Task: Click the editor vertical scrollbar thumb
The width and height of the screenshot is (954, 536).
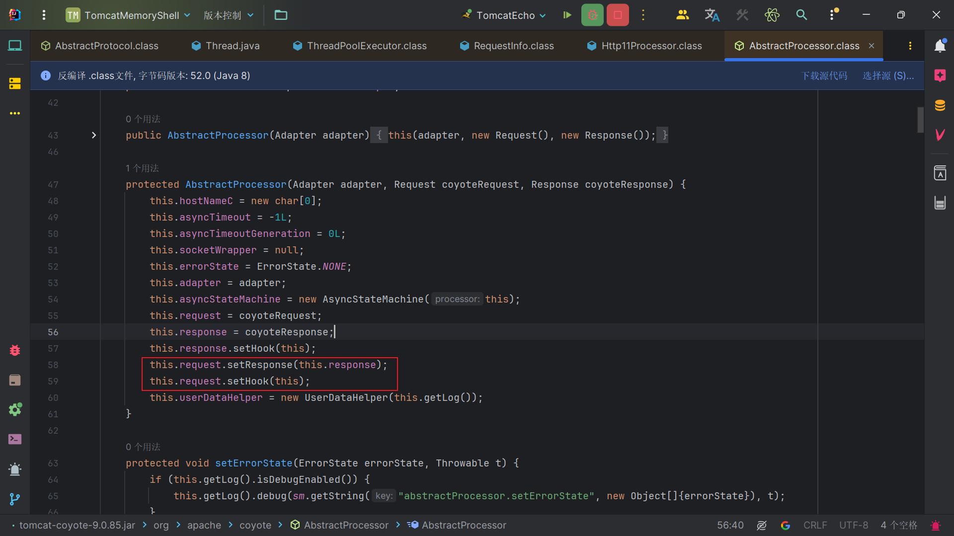Action: click(x=920, y=120)
